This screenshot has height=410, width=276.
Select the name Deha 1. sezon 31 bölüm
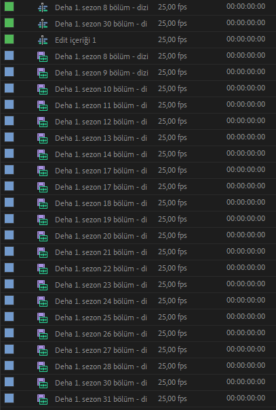click(x=100, y=399)
